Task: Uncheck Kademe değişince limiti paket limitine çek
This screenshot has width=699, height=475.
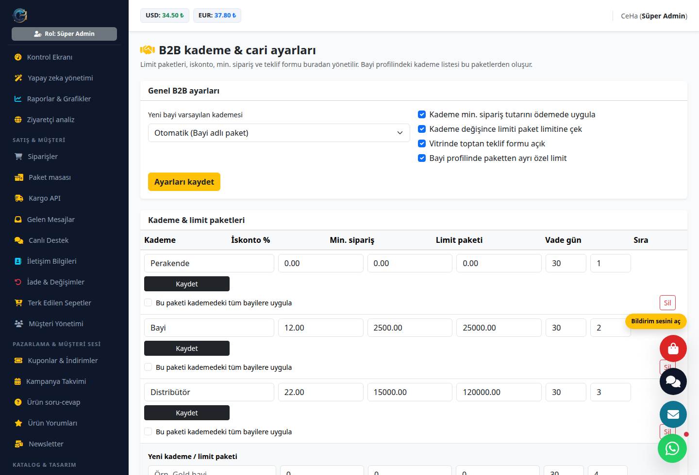Action: pos(422,129)
